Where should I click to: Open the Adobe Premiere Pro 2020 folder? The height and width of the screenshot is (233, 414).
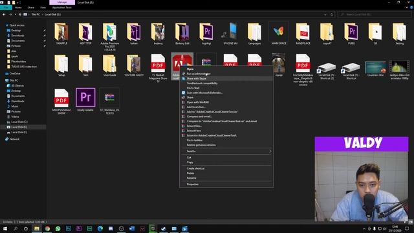pos(109,37)
